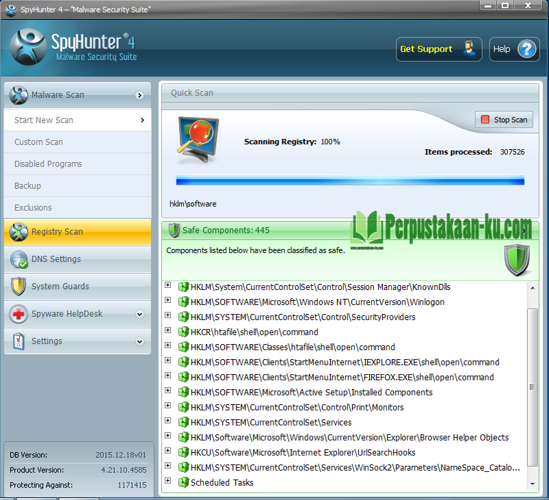
Task: Click the large green shield icon
Action: (517, 260)
